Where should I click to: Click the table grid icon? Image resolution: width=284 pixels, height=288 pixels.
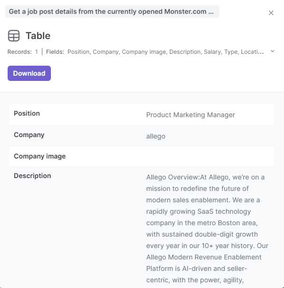coord(14,36)
